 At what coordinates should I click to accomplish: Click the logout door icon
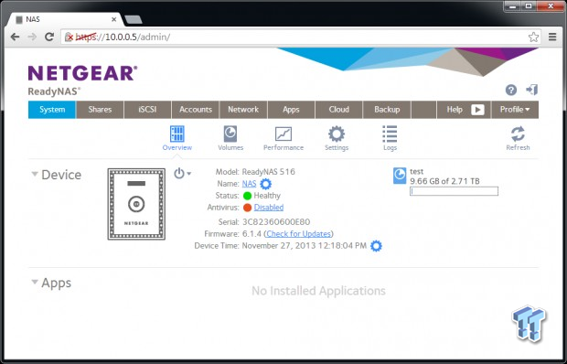point(532,90)
